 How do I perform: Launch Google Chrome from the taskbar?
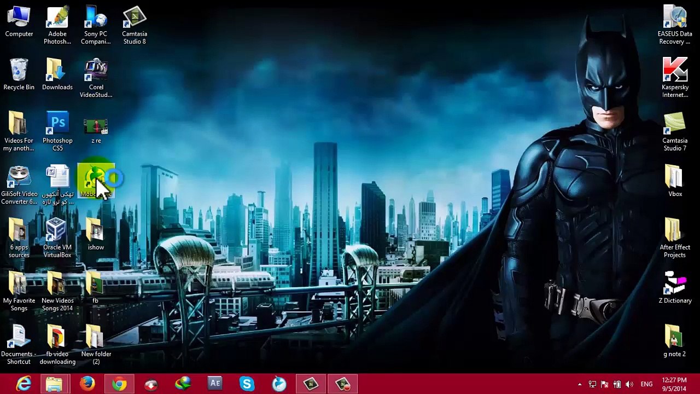119,384
